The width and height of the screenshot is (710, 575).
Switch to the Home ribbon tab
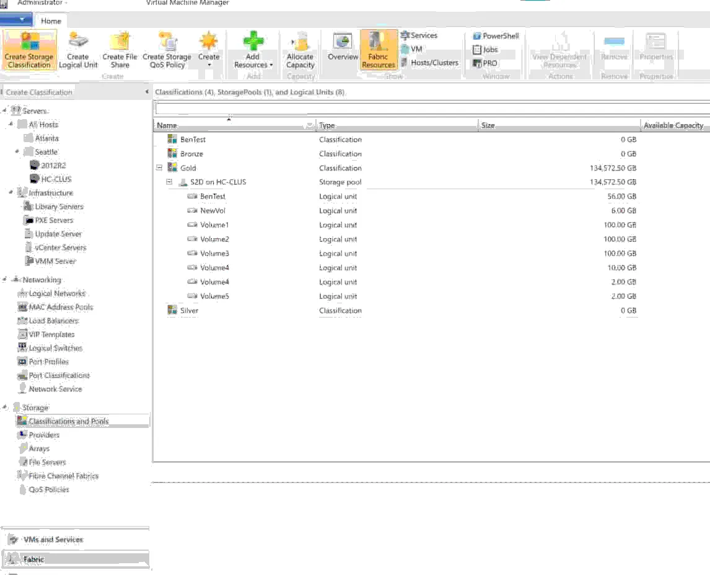51,21
